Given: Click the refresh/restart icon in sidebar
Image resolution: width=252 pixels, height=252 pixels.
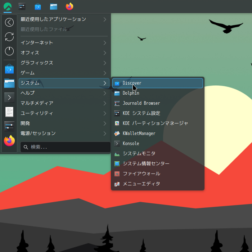Looking at the screenshot, I should [x=9, y=37].
